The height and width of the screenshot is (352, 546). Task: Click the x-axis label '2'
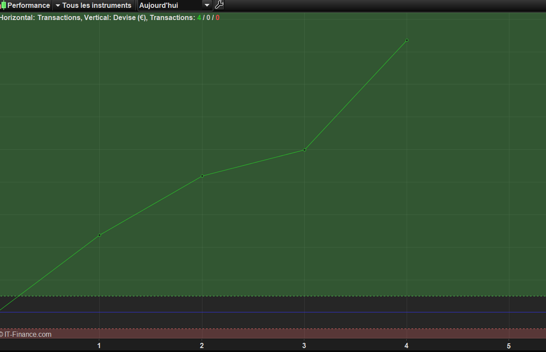pos(202,346)
